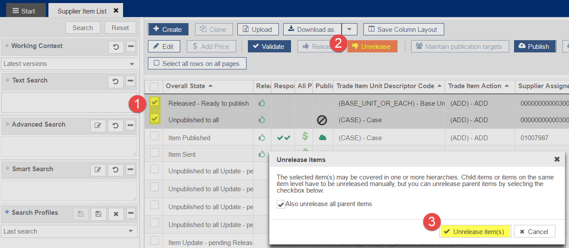Viewport: 569px width, 248px height.
Task: Confirm with Unrelease item(s) button
Action: pyautogui.click(x=475, y=231)
